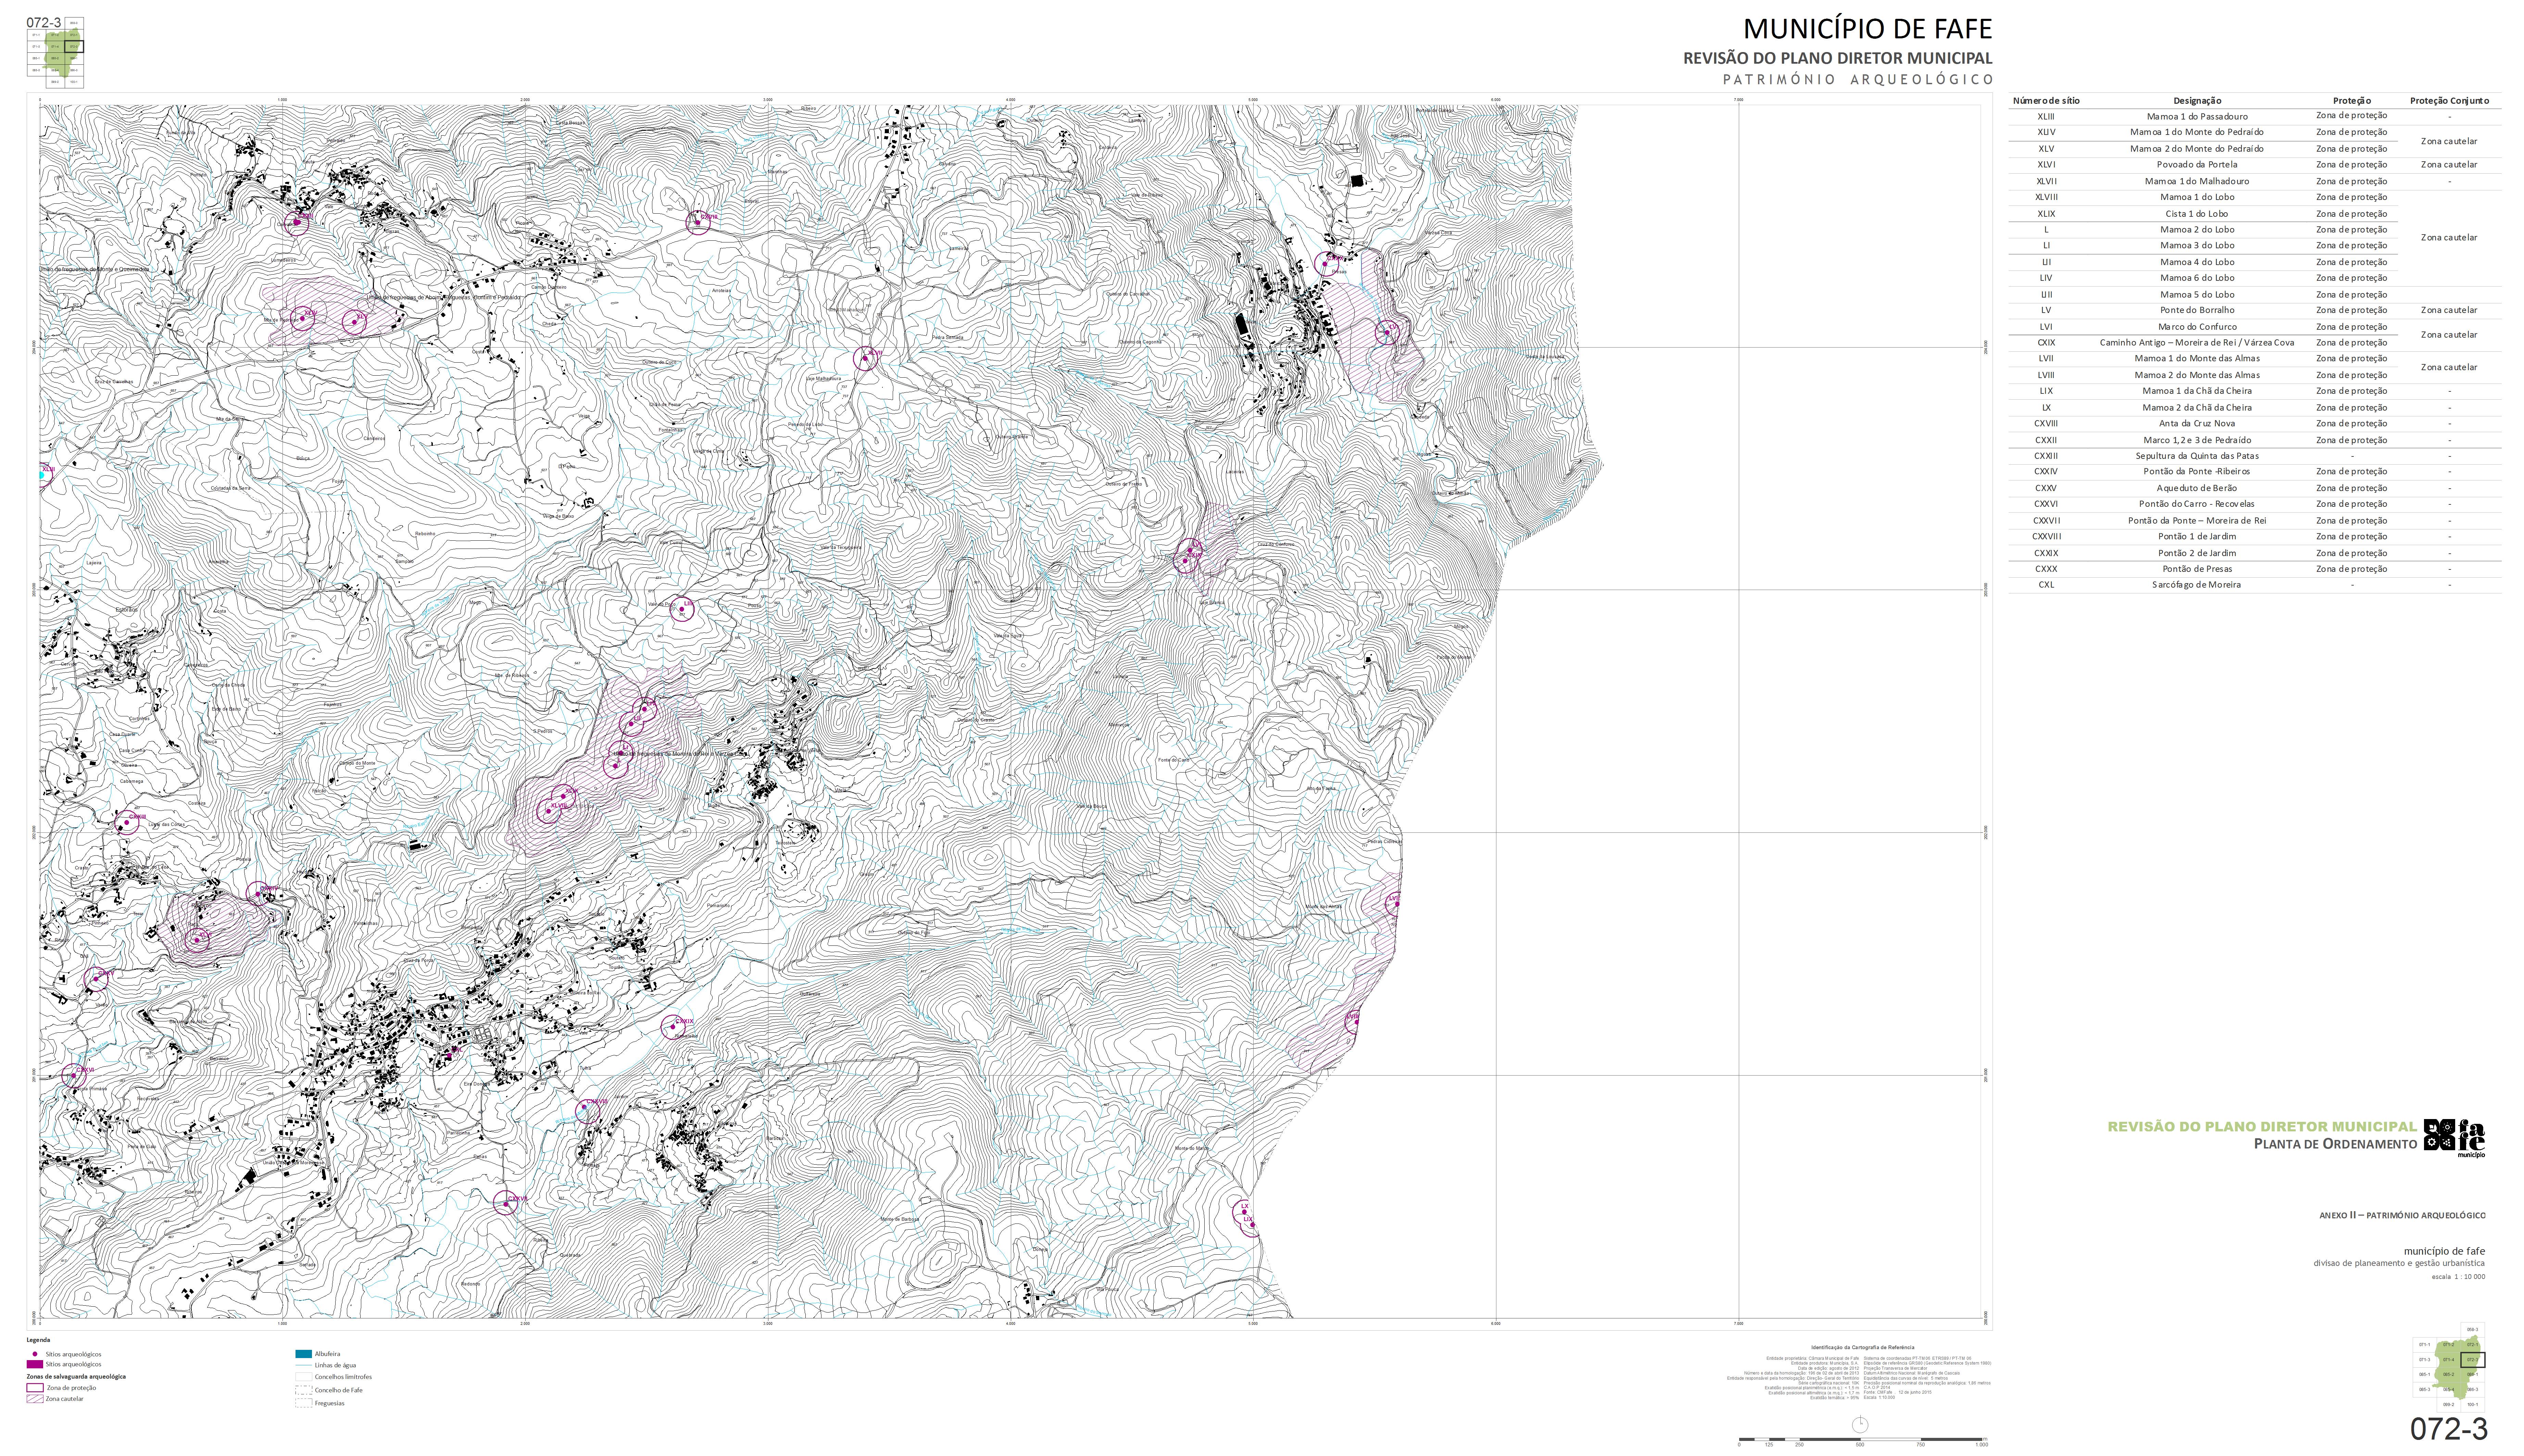Click 'Sepultura da Quinta das Patas' entry

[2197, 456]
